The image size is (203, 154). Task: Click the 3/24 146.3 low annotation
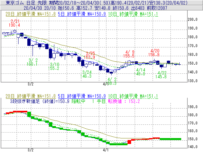(86, 74)
